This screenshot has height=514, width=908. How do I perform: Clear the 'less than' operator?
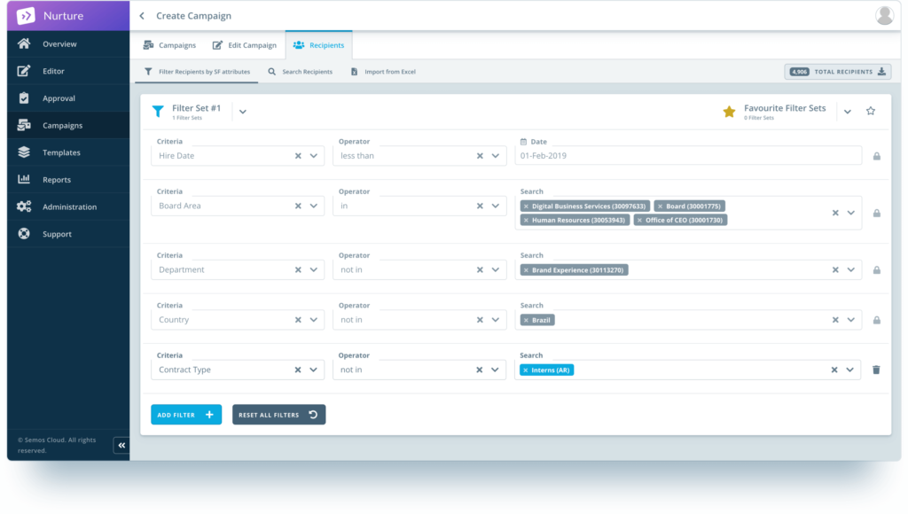(480, 156)
